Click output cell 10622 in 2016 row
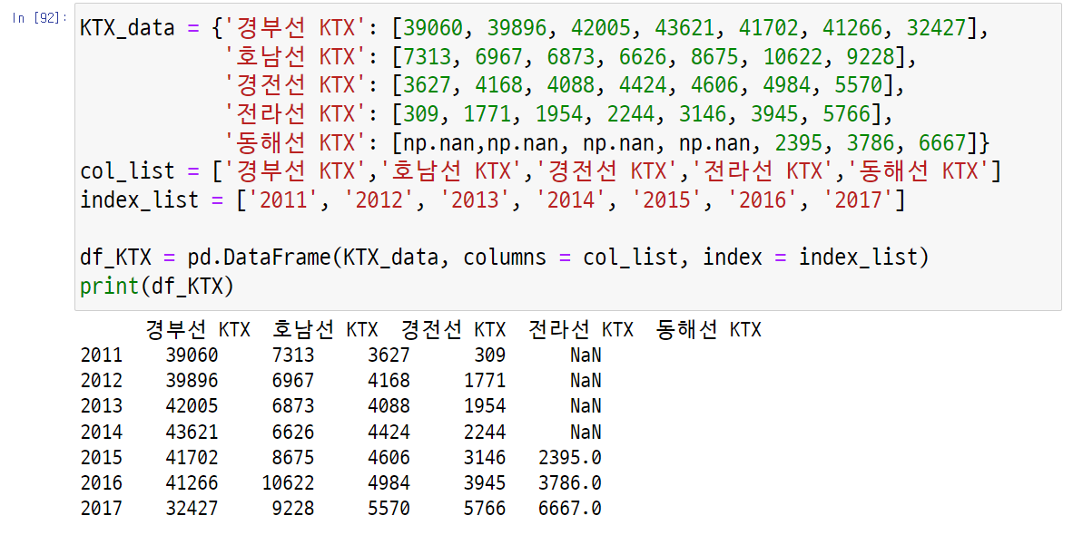Image resolution: width=1073 pixels, height=535 pixels. click(x=288, y=483)
